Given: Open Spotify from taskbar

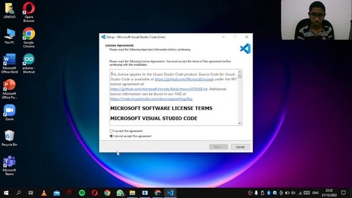Looking at the screenshot, I should point(82,193).
